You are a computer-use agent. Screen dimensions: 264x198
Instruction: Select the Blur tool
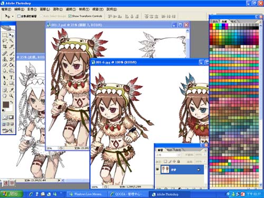coord(5,71)
